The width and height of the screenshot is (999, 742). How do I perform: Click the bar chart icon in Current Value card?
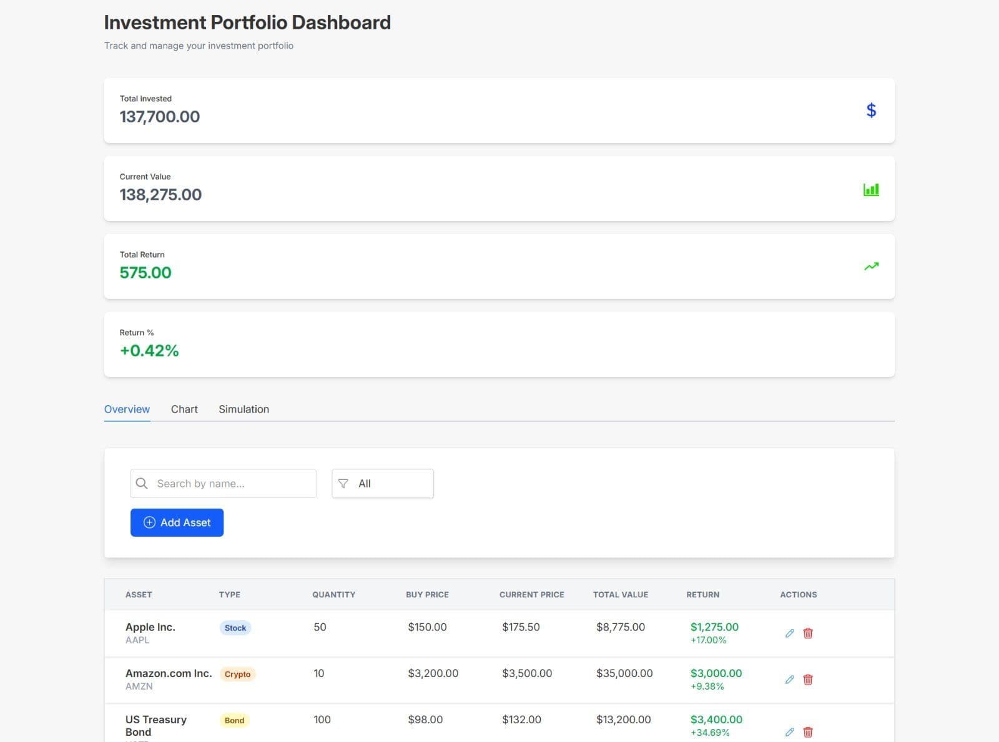[x=871, y=189]
